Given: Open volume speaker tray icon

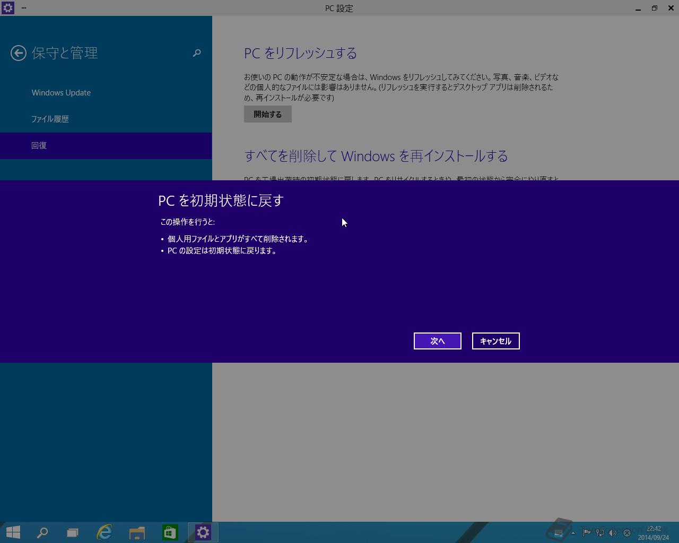Looking at the screenshot, I should (613, 532).
